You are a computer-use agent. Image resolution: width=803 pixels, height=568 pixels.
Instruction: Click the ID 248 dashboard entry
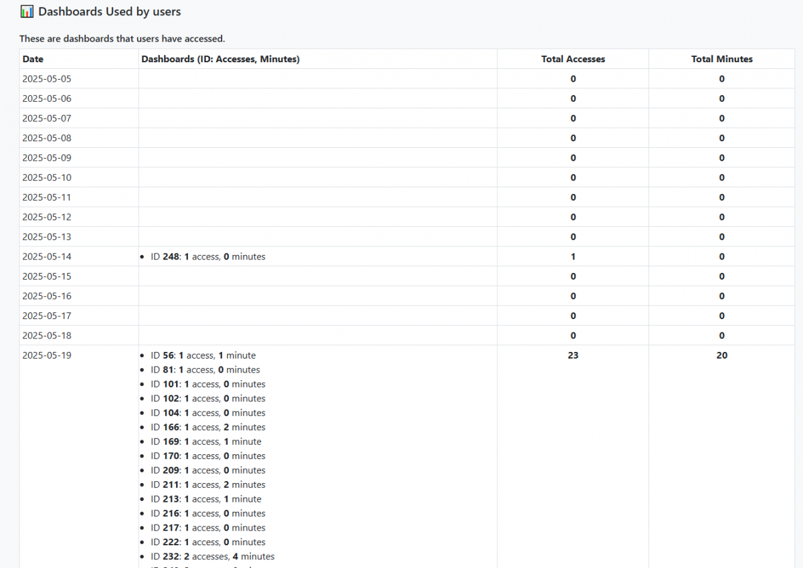pos(207,256)
